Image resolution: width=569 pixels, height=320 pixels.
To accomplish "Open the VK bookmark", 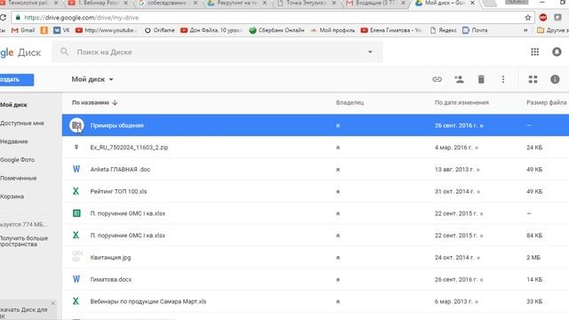I will pos(61,30).
